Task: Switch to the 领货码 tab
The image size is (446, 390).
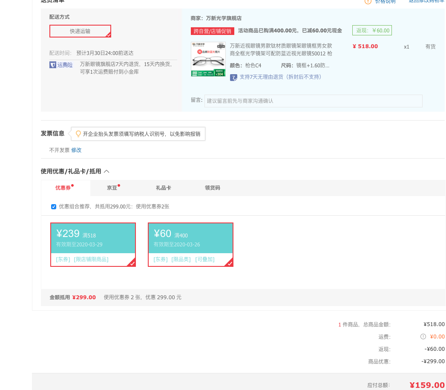Action: pos(213,188)
